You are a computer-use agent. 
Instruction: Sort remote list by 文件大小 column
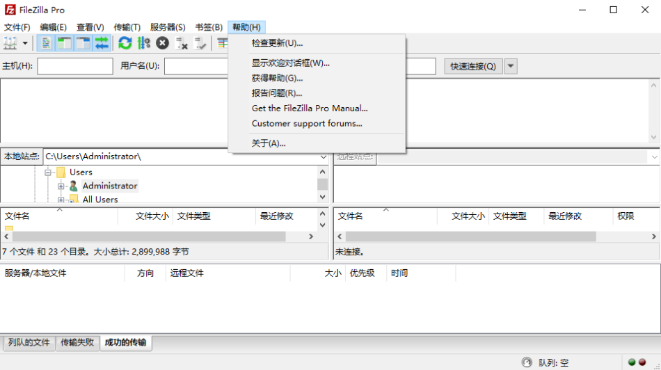click(x=463, y=216)
